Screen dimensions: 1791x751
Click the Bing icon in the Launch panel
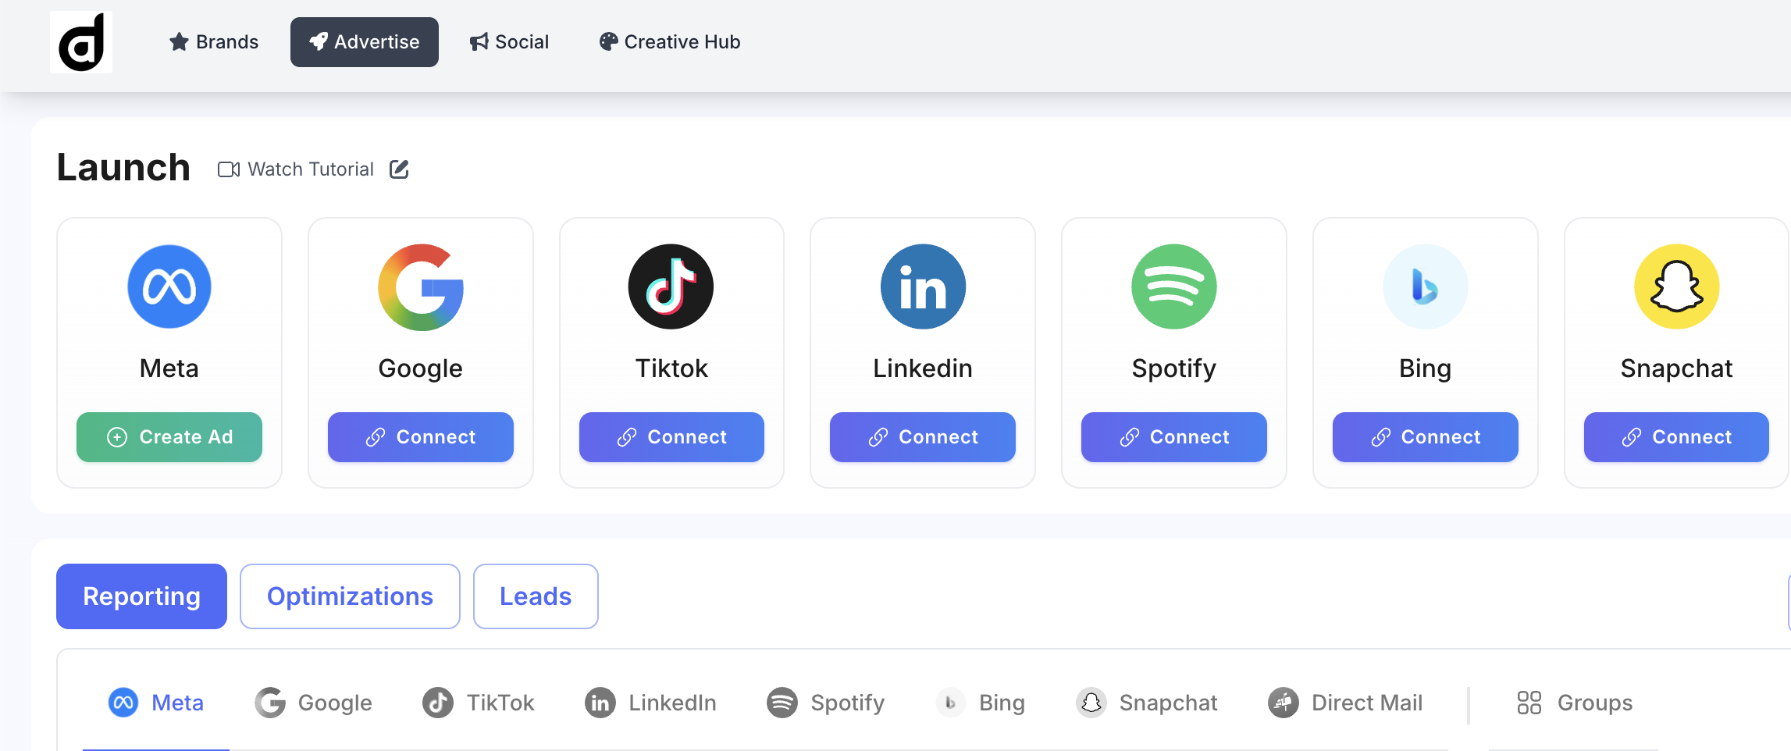[x=1424, y=287]
